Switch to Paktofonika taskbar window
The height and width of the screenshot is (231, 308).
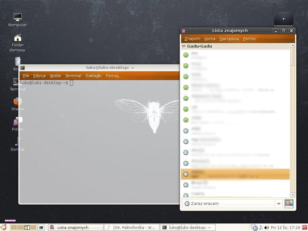click(131, 228)
